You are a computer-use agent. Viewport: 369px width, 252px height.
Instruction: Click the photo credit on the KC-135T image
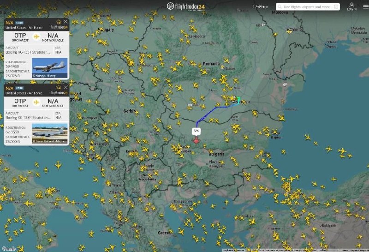pyautogui.click(x=44, y=76)
